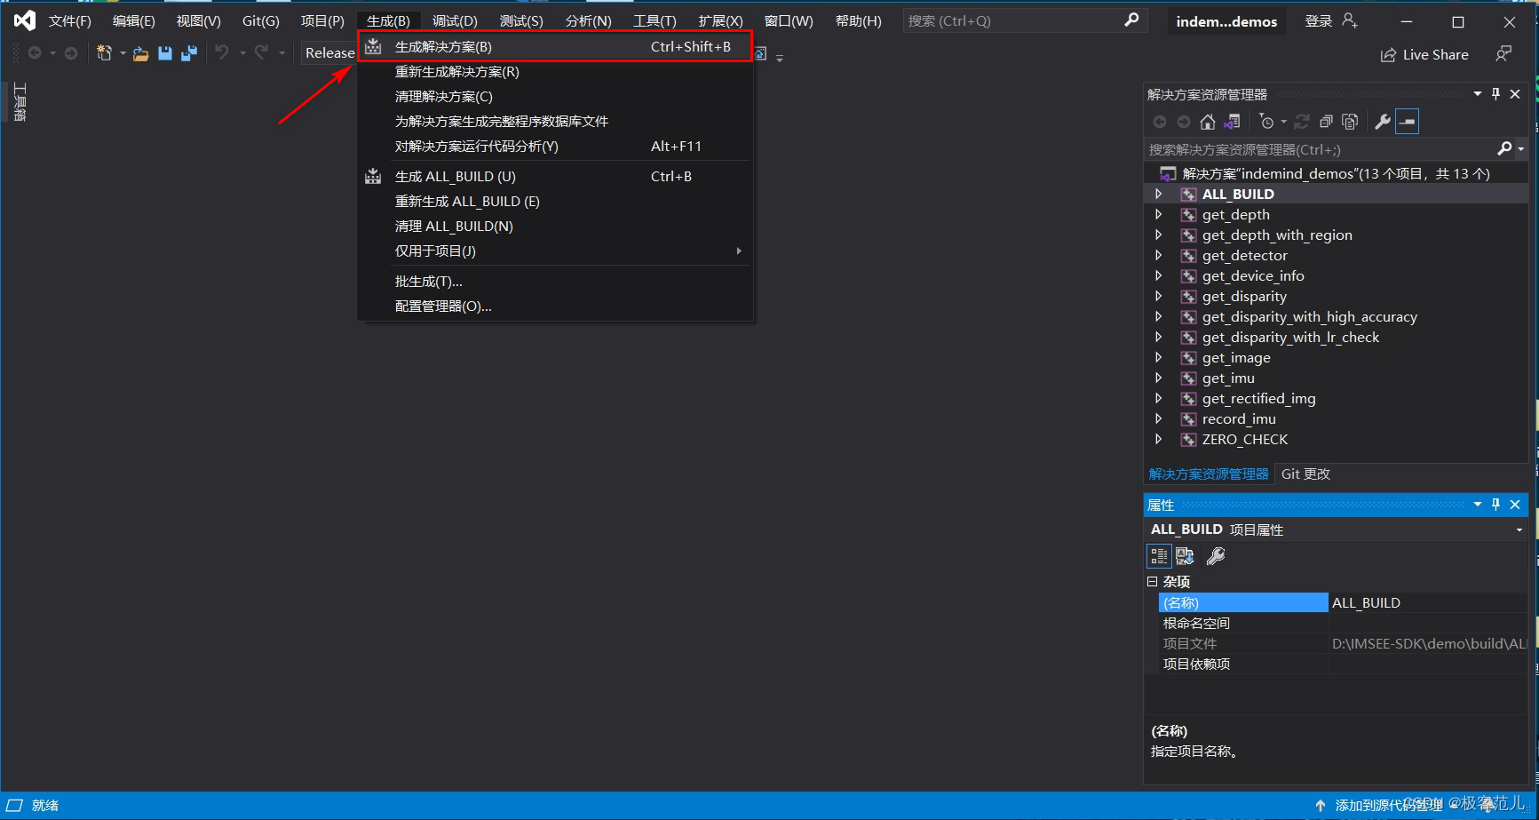This screenshot has width=1539, height=820.
Task: Open ALL_BUILD 项目属性 object dropdown
Action: coord(1519,530)
